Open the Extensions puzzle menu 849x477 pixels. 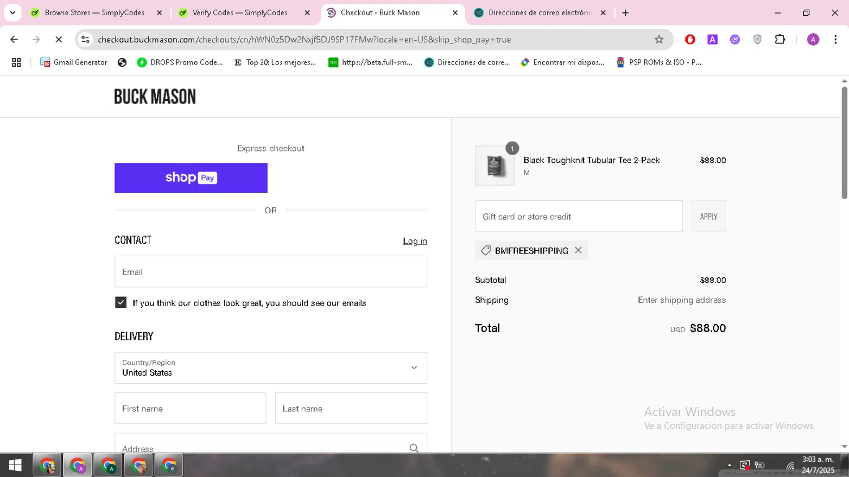(x=780, y=40)
